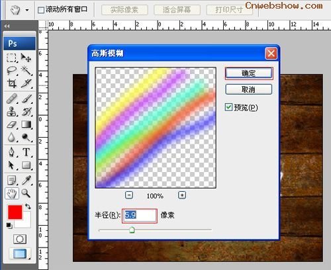This screenshot has width=331, height=270.
Task: Select the Eyedropper tool
Action: point(26,180)
